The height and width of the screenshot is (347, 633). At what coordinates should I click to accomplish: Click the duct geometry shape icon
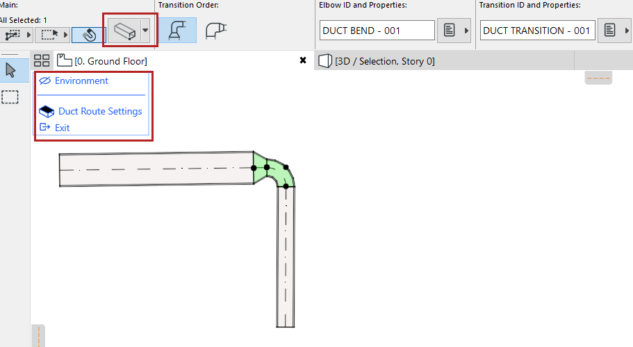124,31
